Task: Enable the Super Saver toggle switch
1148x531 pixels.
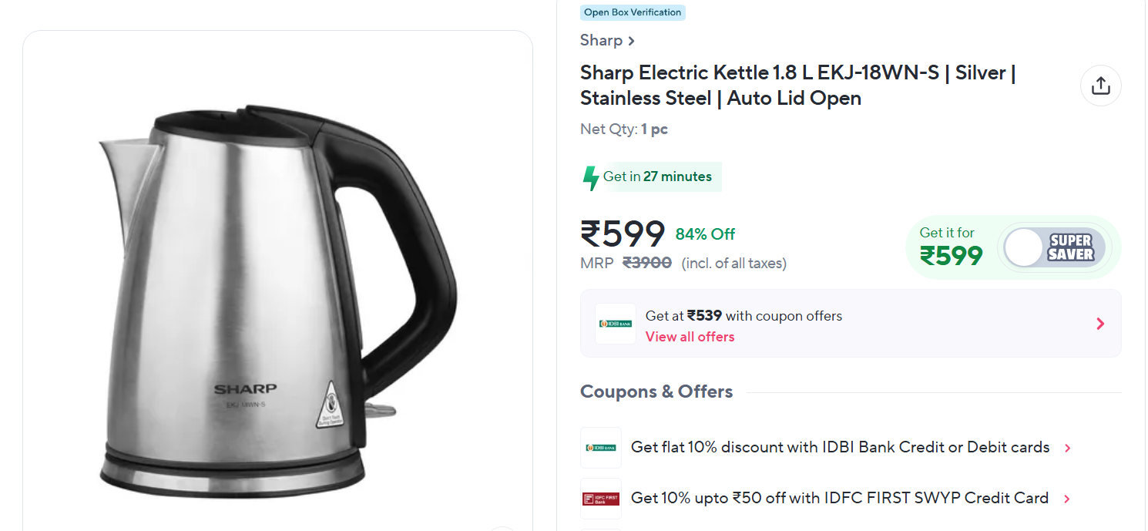Action: point(1025,248)
